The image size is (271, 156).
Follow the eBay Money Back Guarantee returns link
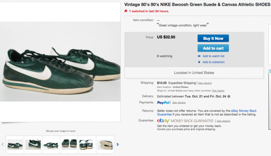pyautogui.click(x=207, y=112)
